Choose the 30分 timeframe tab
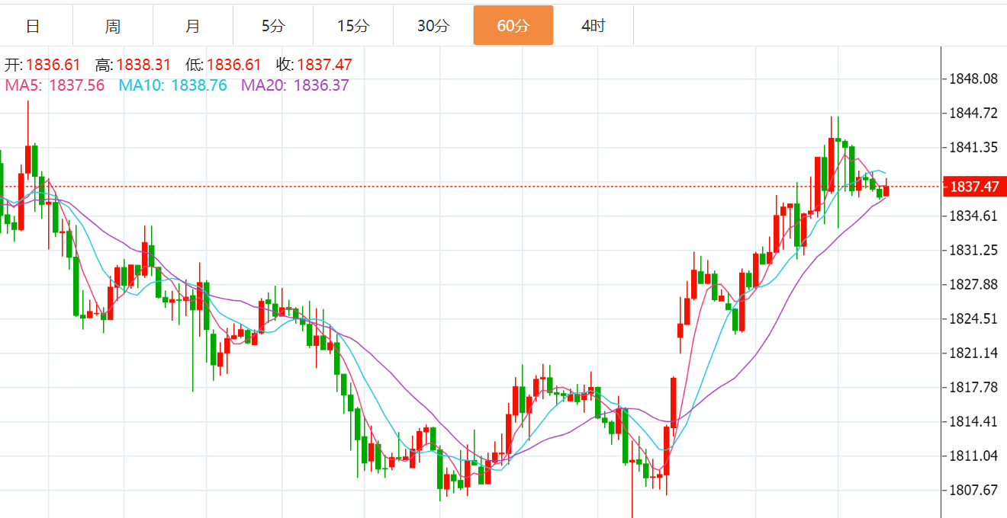Image resolution: width=1007 pixels, height=518 pixels. click(433, 26)
